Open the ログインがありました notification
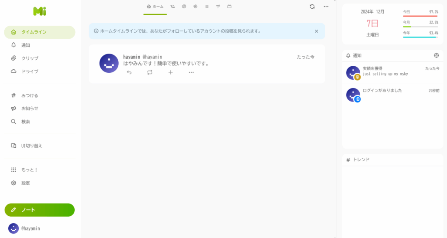This screenshot has width=447, height=238. click(x=393, y=95)
